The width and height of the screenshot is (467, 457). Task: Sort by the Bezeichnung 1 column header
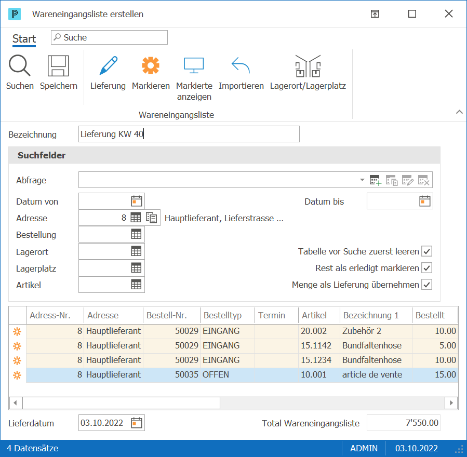376,315
